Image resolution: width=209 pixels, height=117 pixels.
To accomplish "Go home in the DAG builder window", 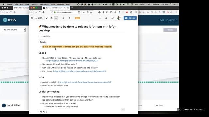I will pos(14,12).
